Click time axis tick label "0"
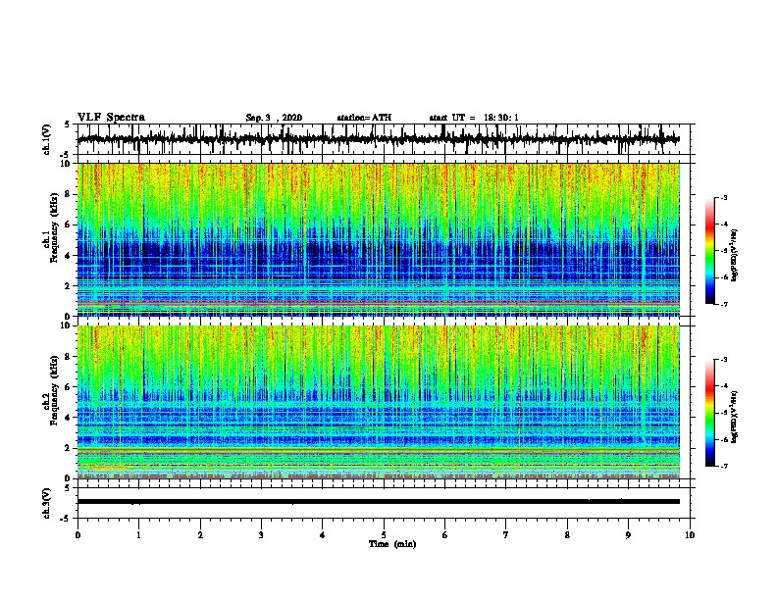 [78, 535]
